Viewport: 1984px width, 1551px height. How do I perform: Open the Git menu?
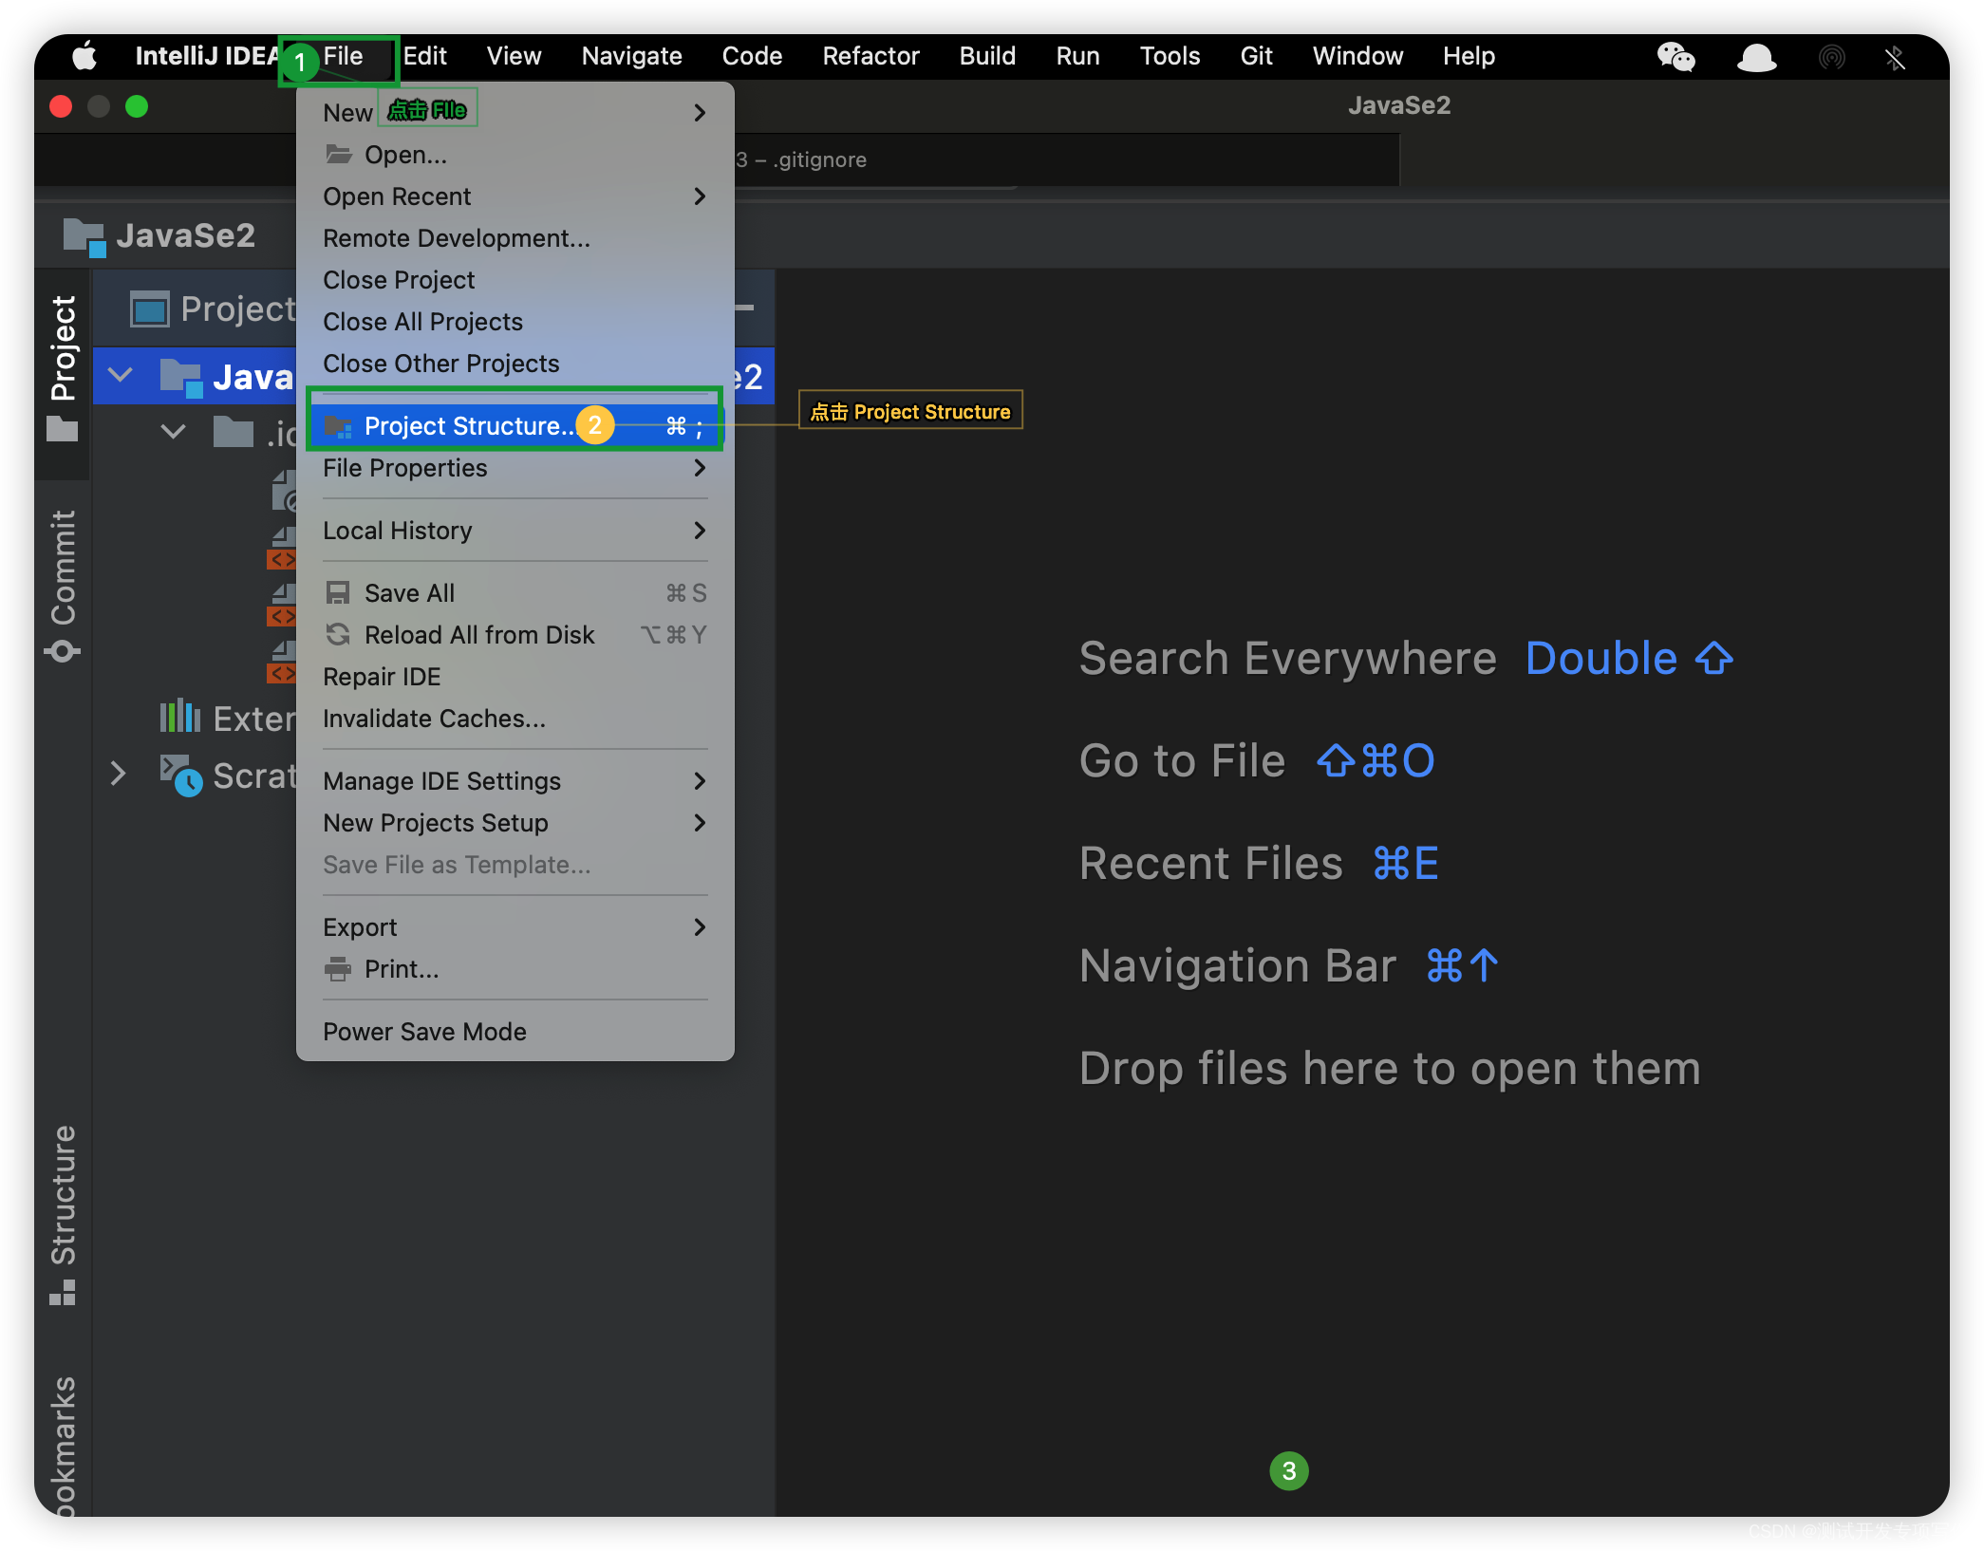1256,56
